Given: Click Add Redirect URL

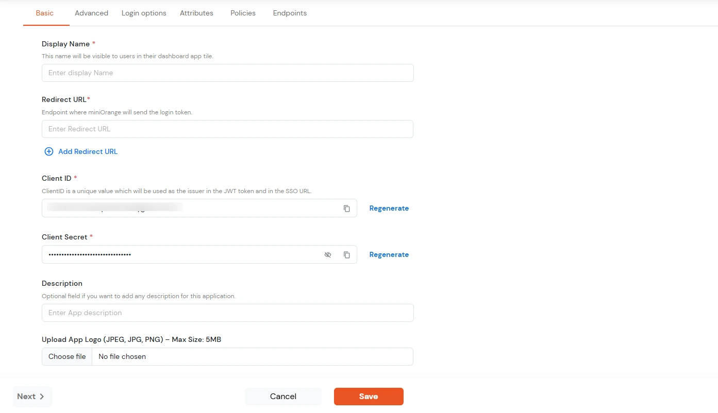Looking at the screenshot, I should (88, 151).
